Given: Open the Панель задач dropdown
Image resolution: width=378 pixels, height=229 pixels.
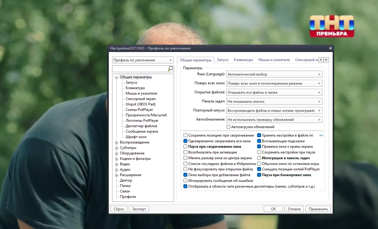Looking at the screenshot, I should [x=274, y=102].
